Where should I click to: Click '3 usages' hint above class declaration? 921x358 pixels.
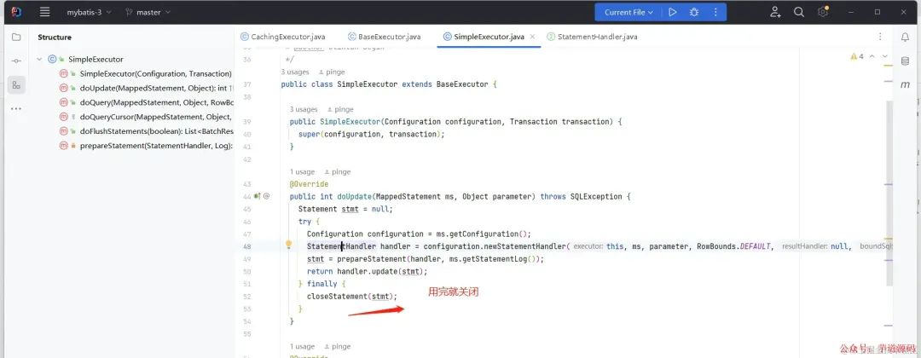295,72
